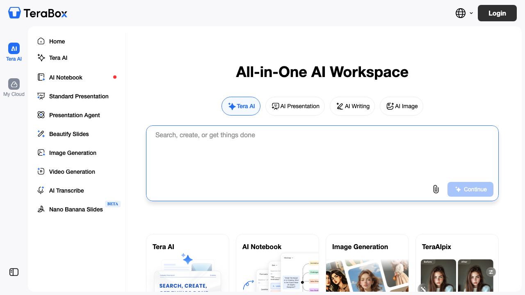Open the Image Generation feature card
The height and width of the screenshot is (295, 525).
[367, 263]
